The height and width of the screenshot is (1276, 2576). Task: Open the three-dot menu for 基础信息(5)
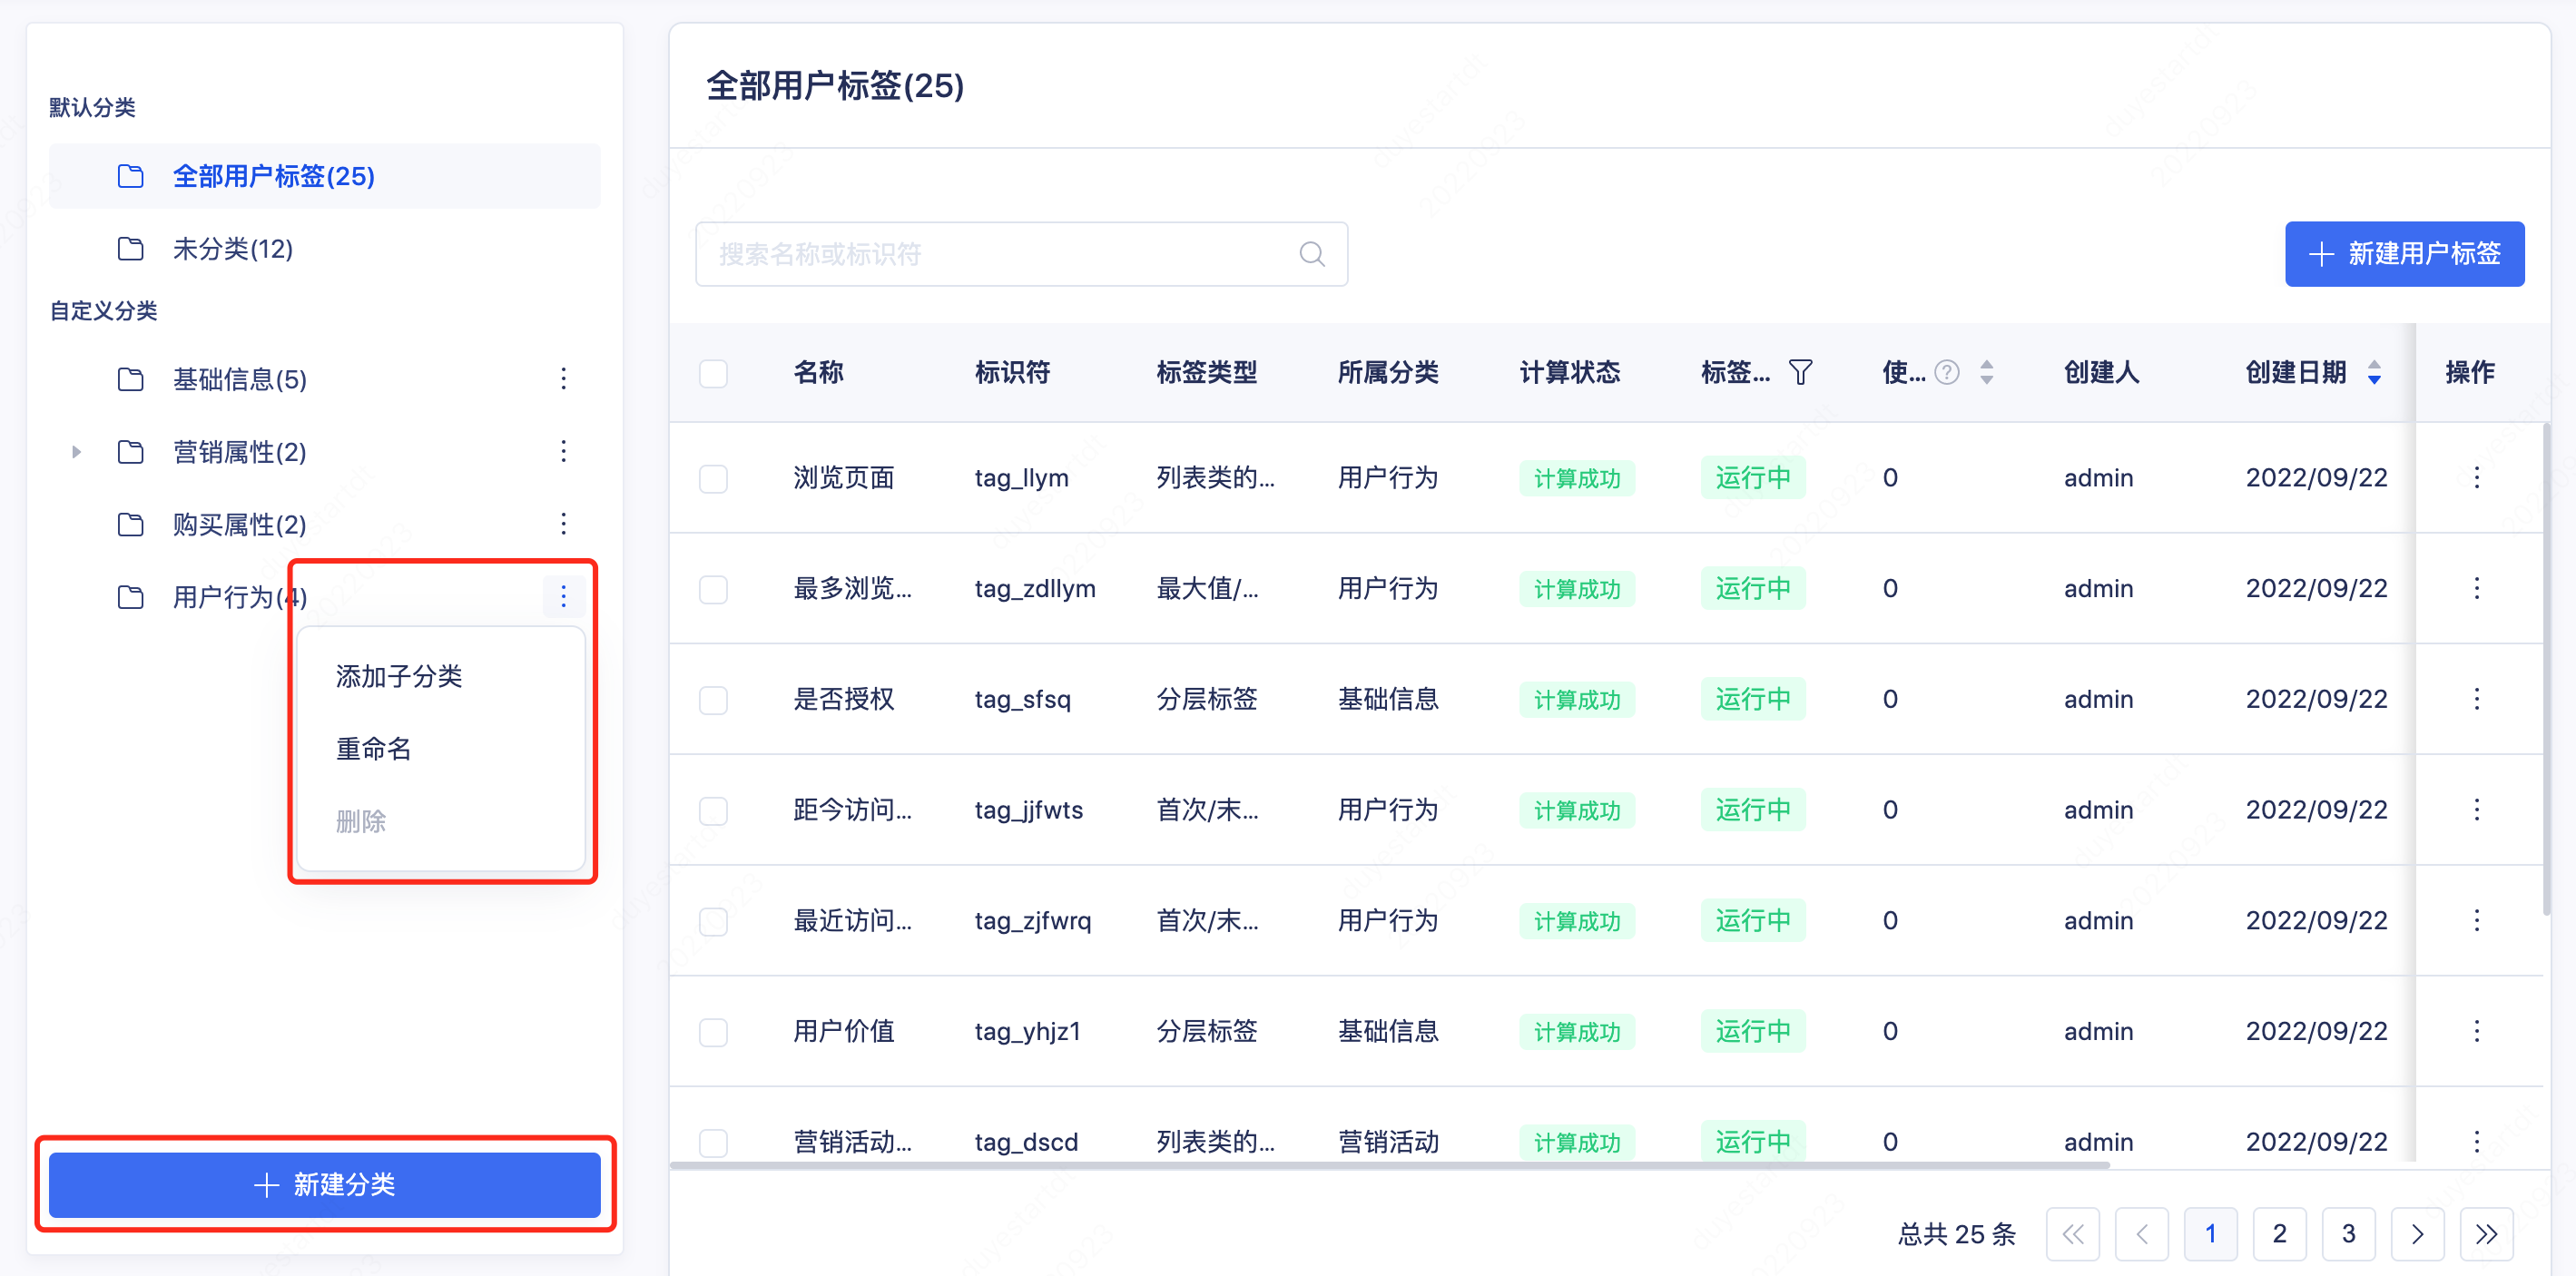(564, 379)
